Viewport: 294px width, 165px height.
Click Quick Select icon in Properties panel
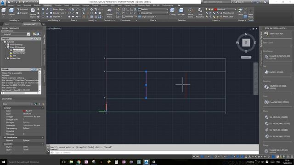tap(43, 104)
